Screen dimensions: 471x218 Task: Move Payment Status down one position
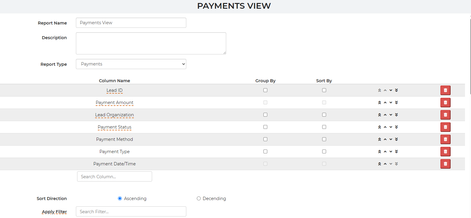point(391,127)
